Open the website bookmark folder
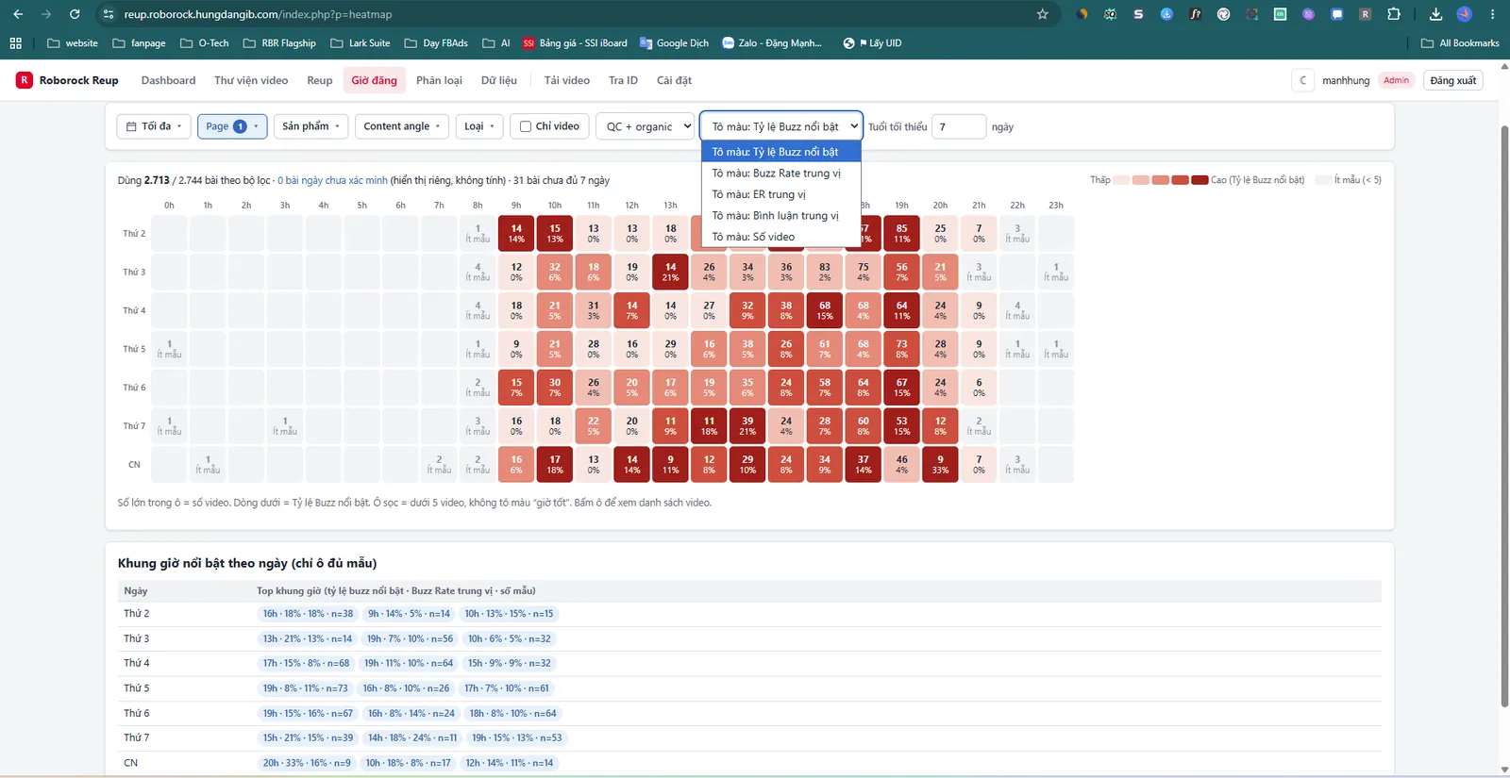This screenshot has height=778, width=1510. tap(73, 43)
